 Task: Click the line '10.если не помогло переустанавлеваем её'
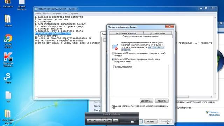(x=63, y=38)
